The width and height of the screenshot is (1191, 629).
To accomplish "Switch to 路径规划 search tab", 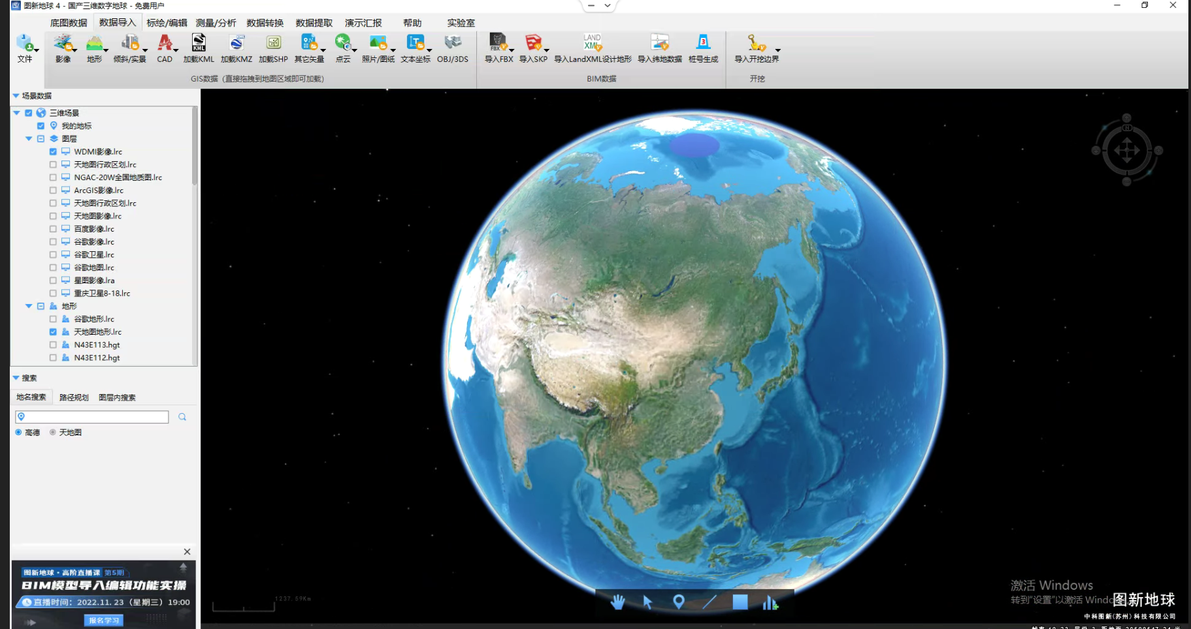I will tap(74, 397).
